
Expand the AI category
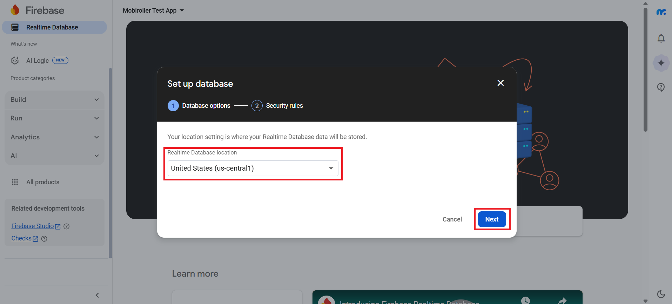coord(54,156)
